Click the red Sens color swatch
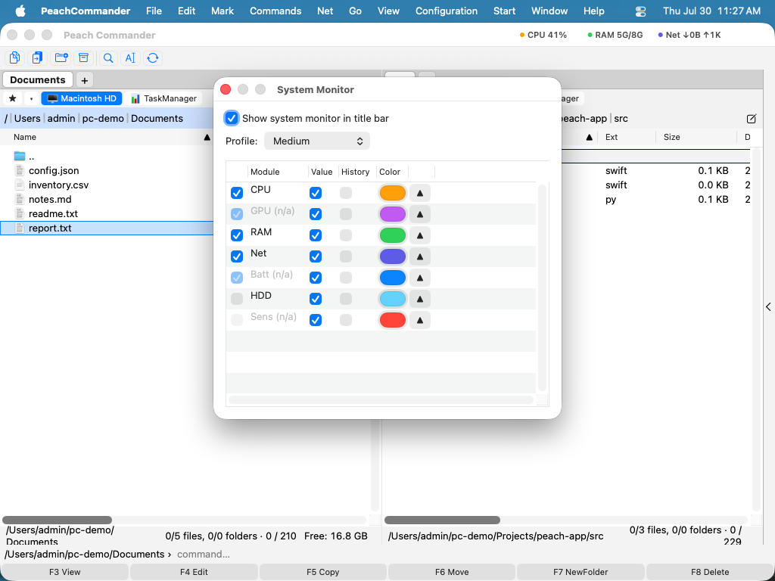Image resolution: width=775 pixels, height=581 pixels. click(393, 321)
